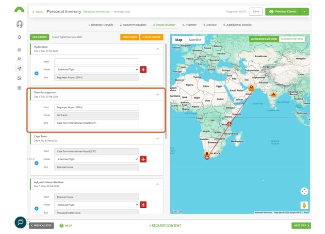Show the Satellite layer
Image resolution: width=325 pixels, height=234 pixels.
[195, 40]
